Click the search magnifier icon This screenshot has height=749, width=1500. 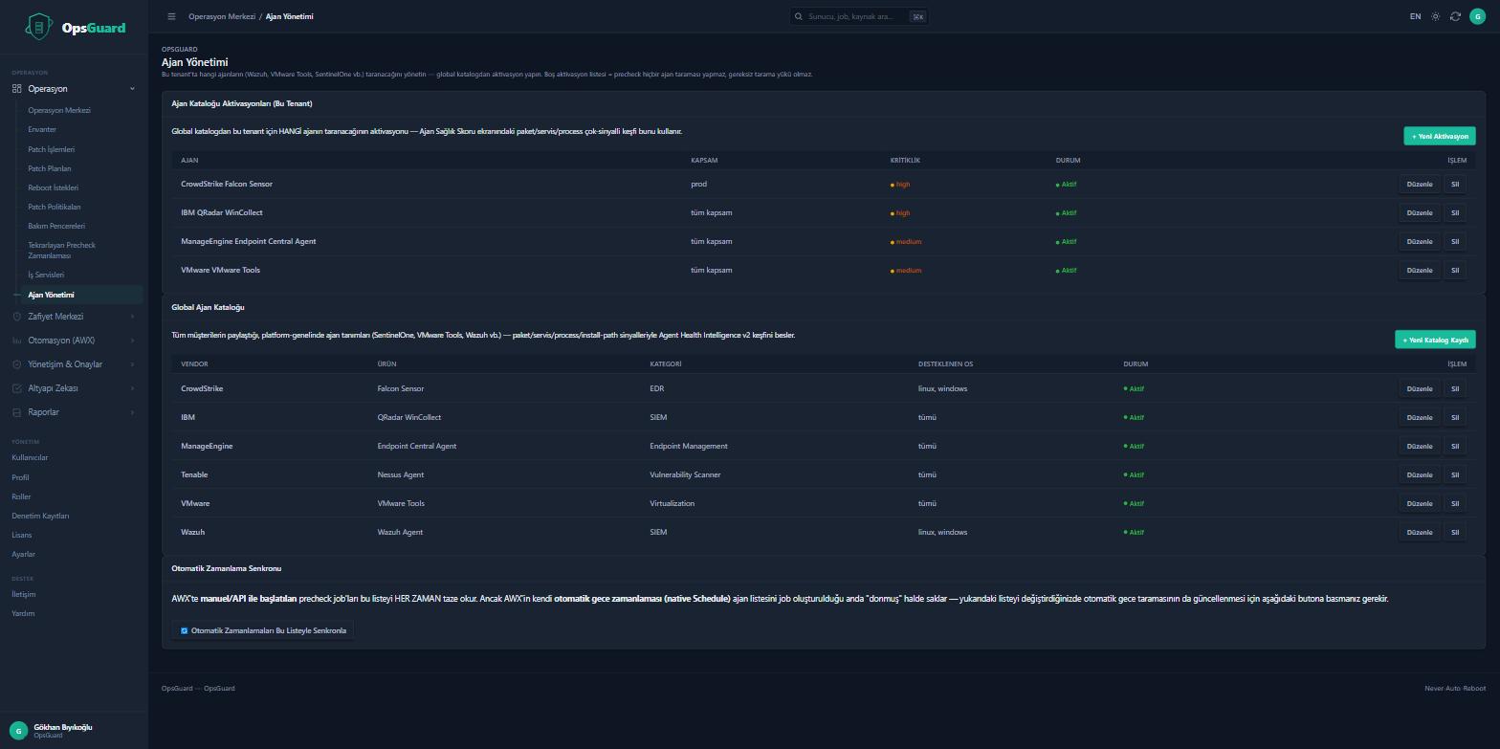coord(799,16)
